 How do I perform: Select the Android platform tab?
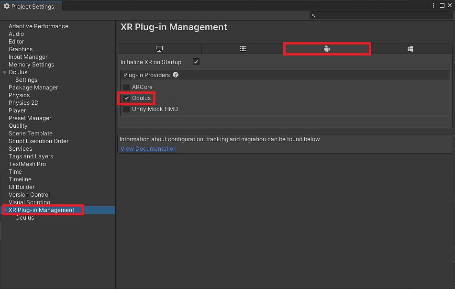[x=327, y=49]
